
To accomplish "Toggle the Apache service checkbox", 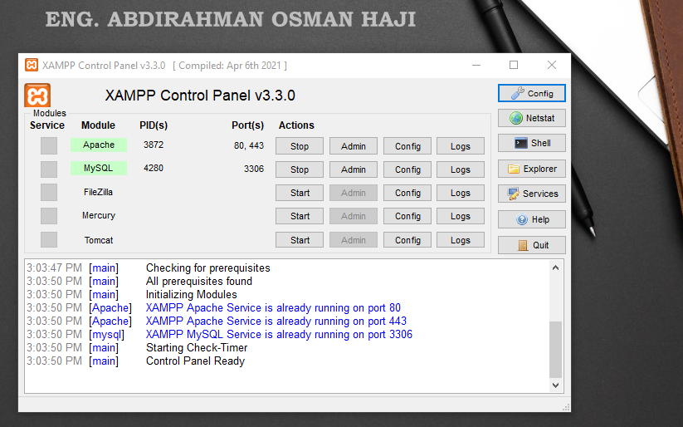I will pos(49,145).
